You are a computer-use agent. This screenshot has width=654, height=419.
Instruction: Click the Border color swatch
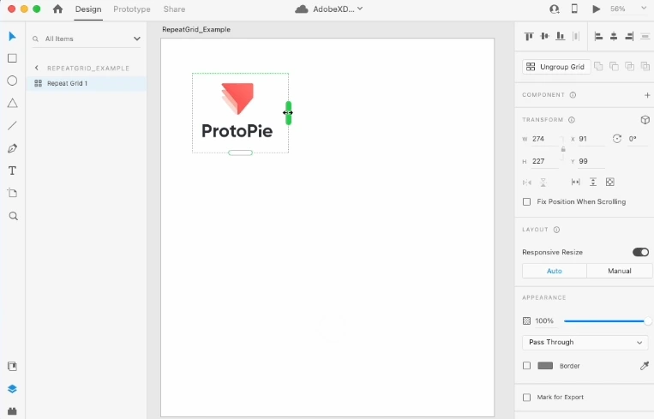pos(545,366)
